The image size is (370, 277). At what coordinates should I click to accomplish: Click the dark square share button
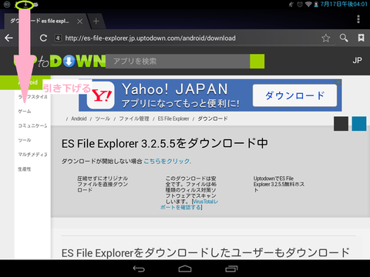click(341, 124)
